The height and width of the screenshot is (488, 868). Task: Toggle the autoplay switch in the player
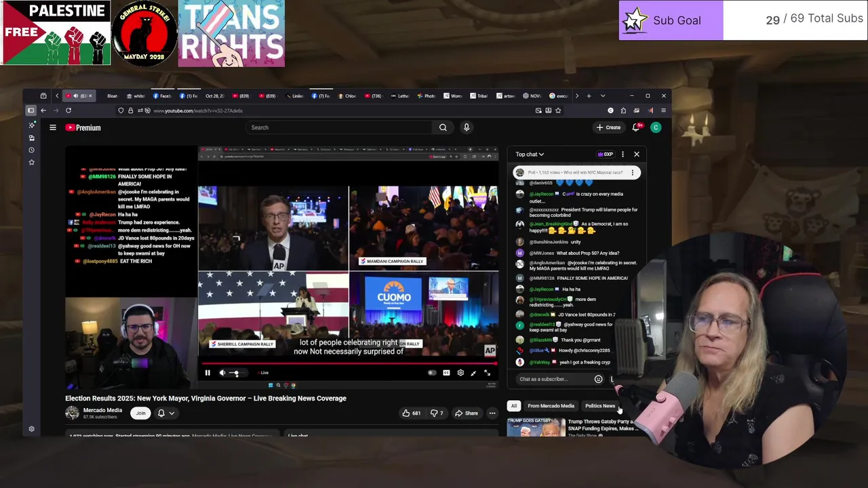(x=432, y=373)
